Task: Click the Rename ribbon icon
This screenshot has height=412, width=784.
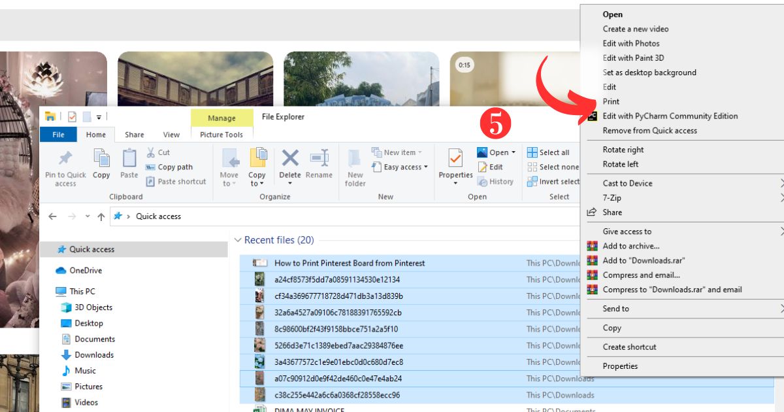Action: click(319, 158)
